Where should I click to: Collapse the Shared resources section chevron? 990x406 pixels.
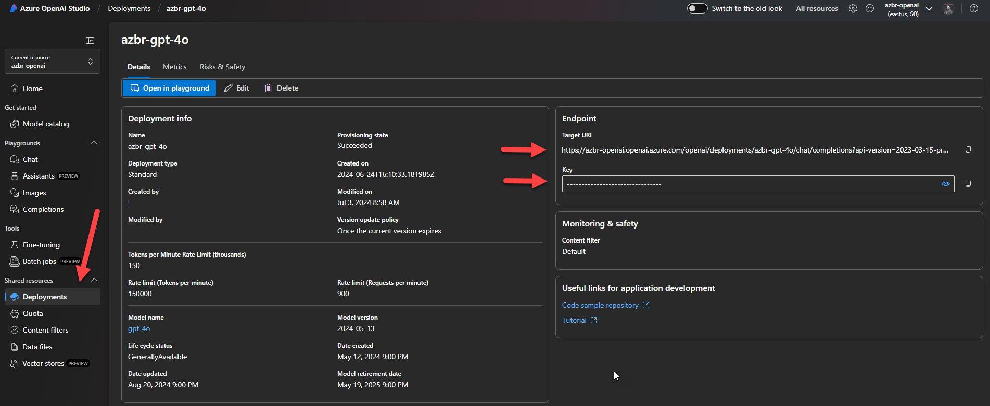(x=94, y=280)
